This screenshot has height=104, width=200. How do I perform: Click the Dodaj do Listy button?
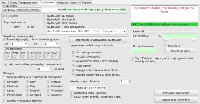pyautogui.click(x=181, y=51)
